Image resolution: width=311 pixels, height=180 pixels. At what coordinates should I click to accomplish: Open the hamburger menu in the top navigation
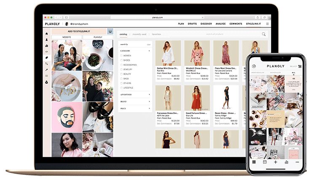(x=267, y=24)
